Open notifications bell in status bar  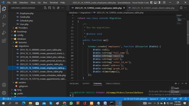tap(186, 99)
